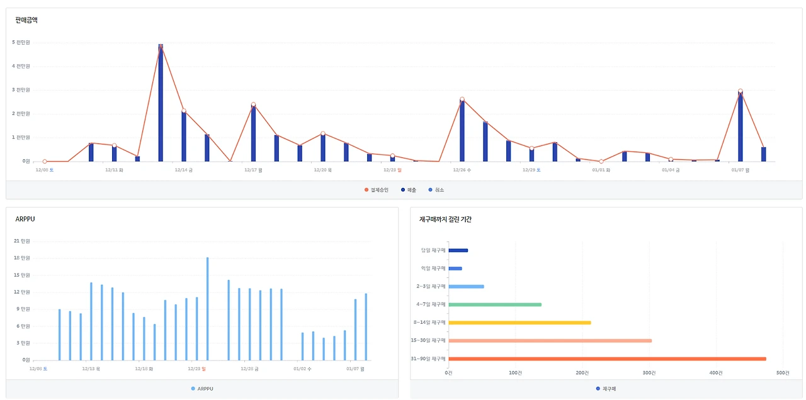Image resolution: width=806 pixels, height=400 pixels.
Task: Toggle the 결제승인 legend series
Action: pyautogui.click(x=377, y=190)
